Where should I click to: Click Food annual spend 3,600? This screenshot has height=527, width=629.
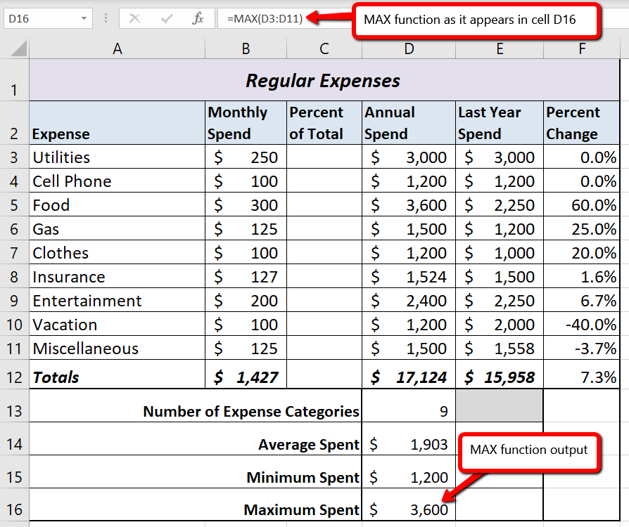(409, 204)
